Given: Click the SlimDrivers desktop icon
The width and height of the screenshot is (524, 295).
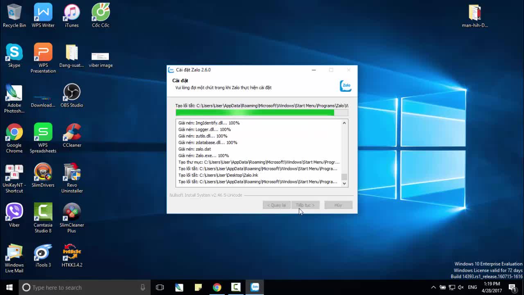Looking at the screenshot, I should click(43, 176).
